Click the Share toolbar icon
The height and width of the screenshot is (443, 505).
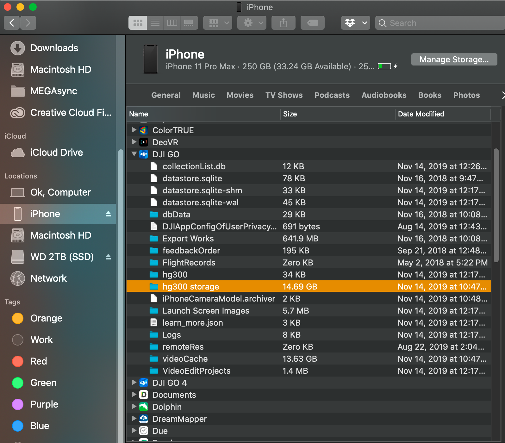283,23
